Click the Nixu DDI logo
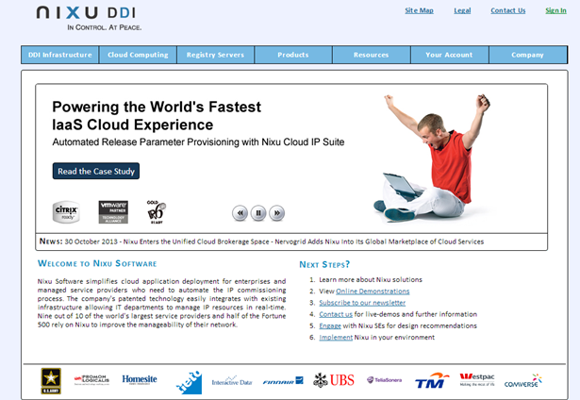The image size is (580, 400). [89, 18]
